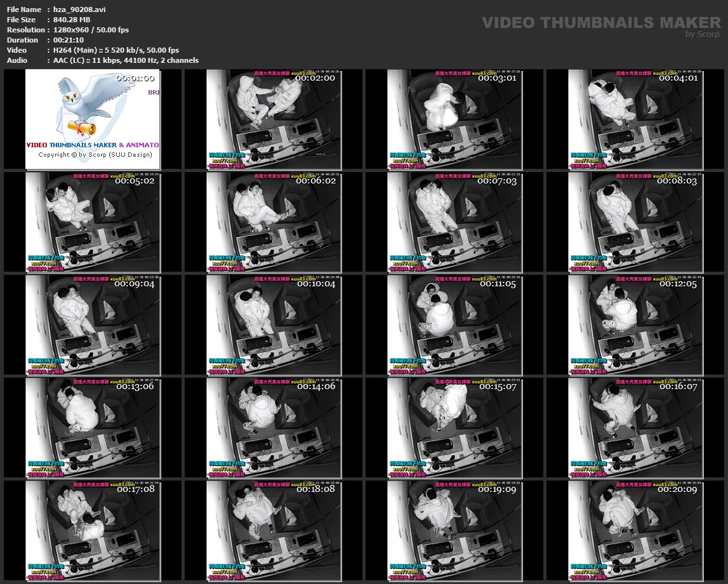Select the frame stamped 00:10:04

274,325
